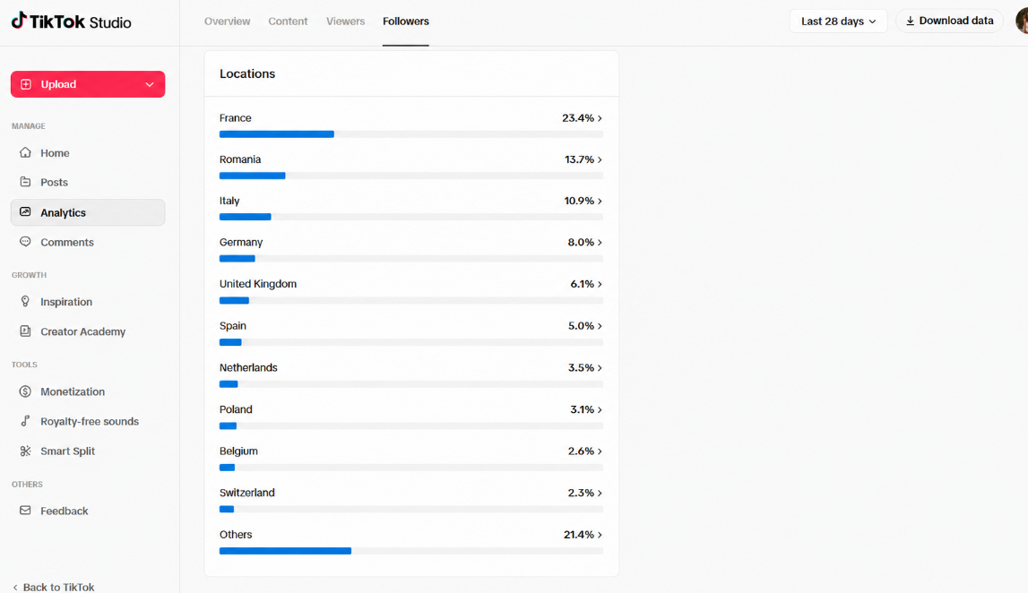Open the Last 28 days dropdown
This screenshot has height=593, width=1028.
click(x=838, y=21)
